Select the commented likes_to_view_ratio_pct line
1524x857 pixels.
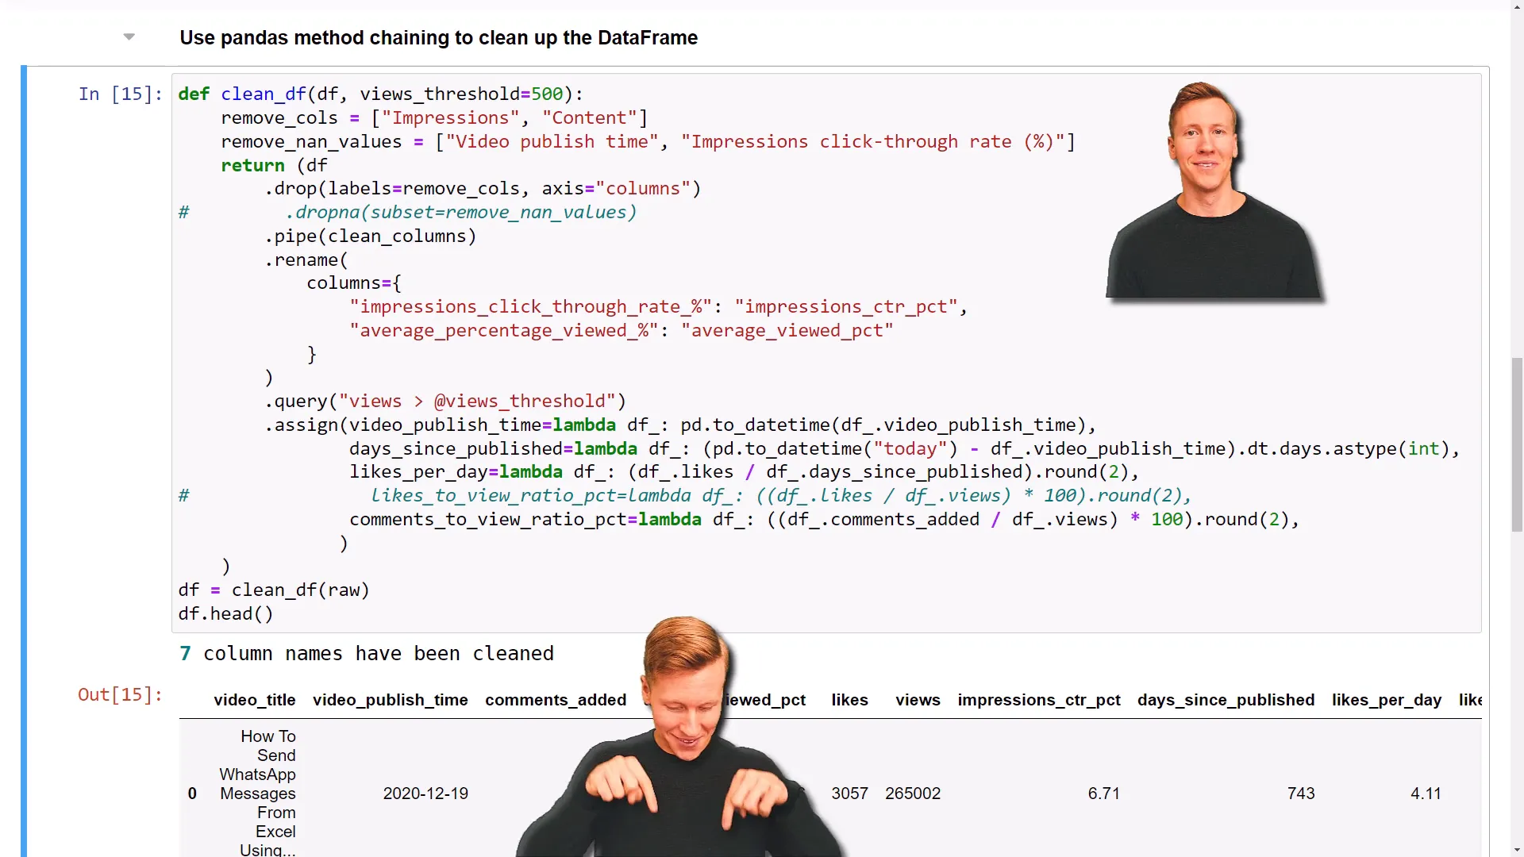point(781,495)
